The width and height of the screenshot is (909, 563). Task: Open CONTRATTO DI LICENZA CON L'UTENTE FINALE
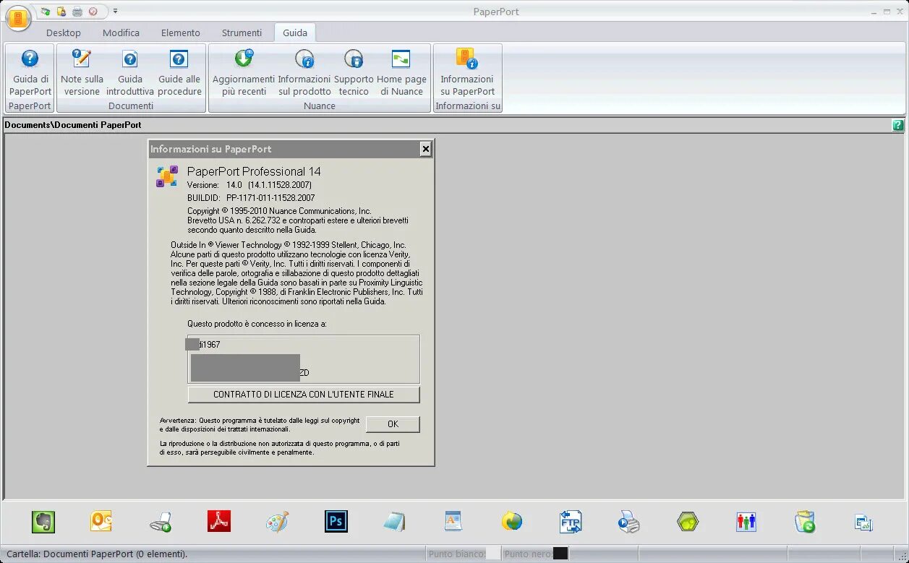point(304,395)
